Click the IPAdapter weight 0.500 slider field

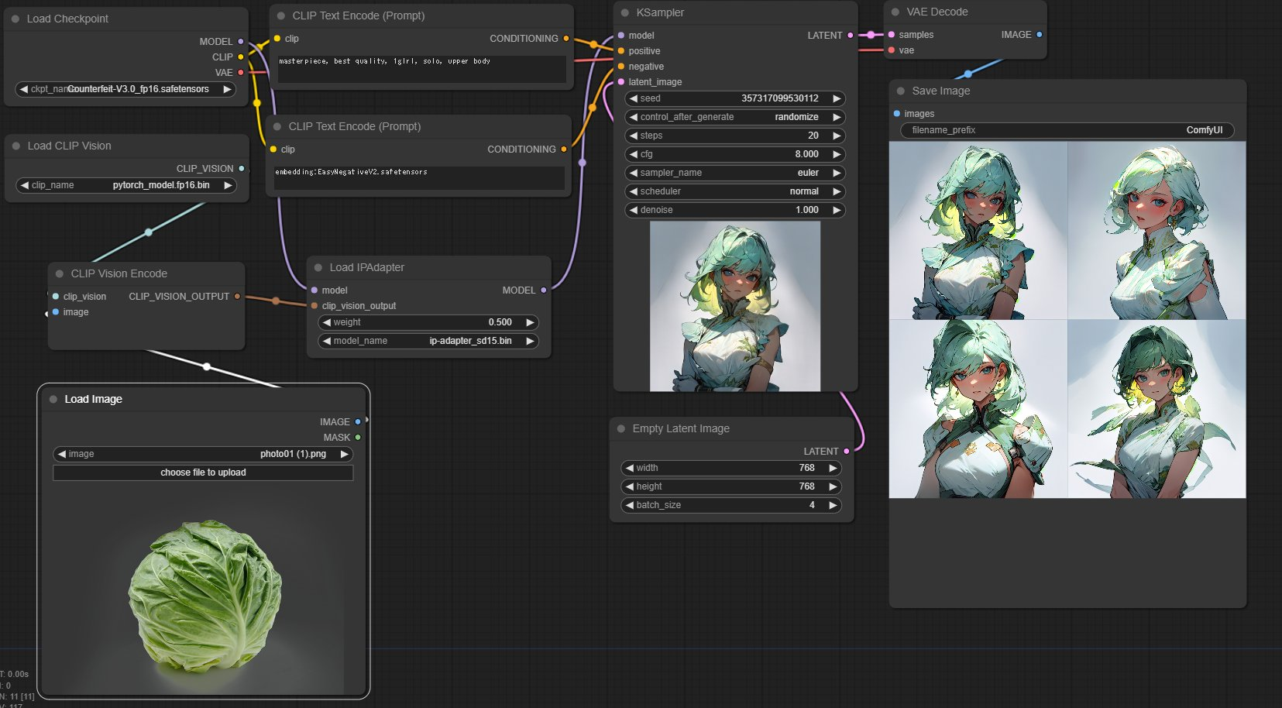428,322
